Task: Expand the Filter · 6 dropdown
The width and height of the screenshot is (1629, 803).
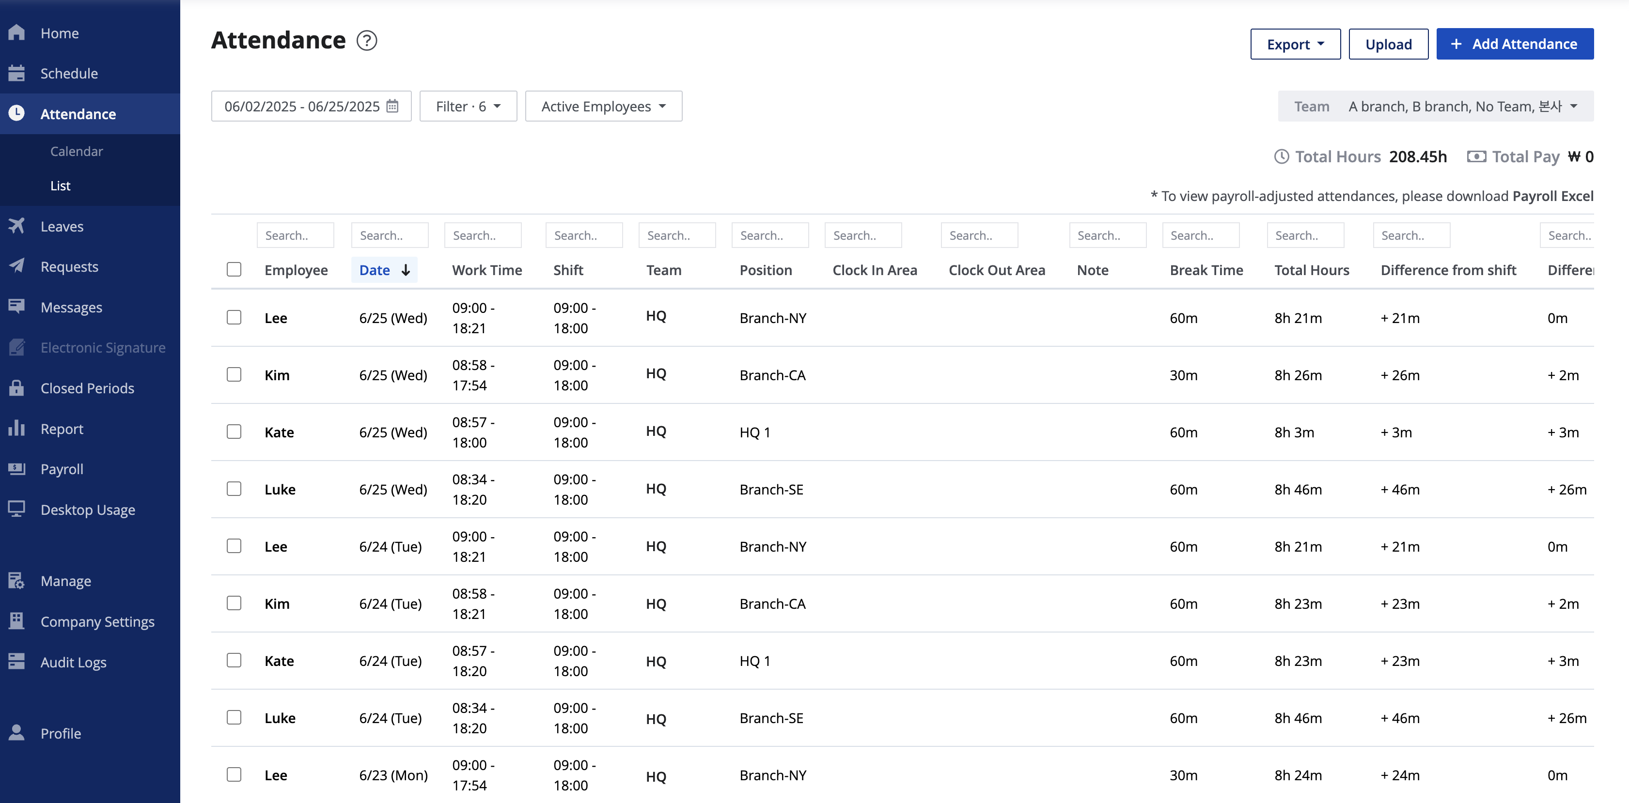Action: click(468, 106)
